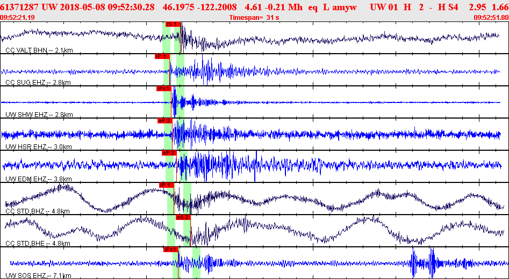Image resolution: width=509 pixels, height=279 pixels.
Task: Click event ID 61371287 in header
Action: (19, 7)
